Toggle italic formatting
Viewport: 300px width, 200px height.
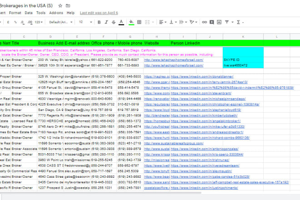point(106,22)
